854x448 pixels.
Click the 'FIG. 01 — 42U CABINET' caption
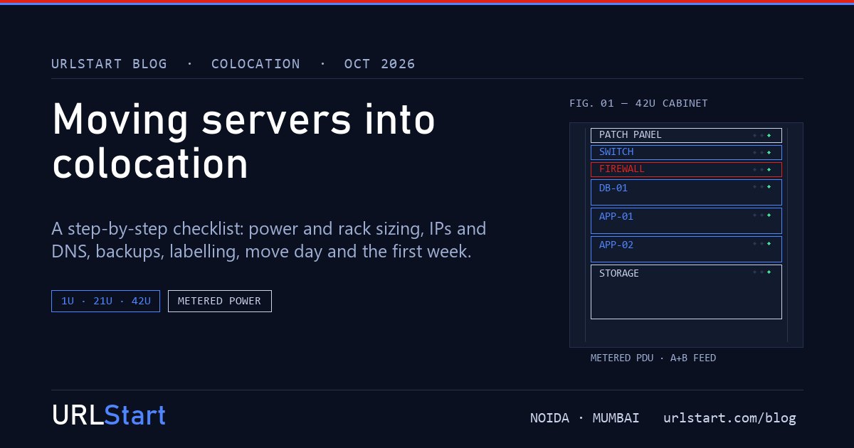[x=638, y=103]
